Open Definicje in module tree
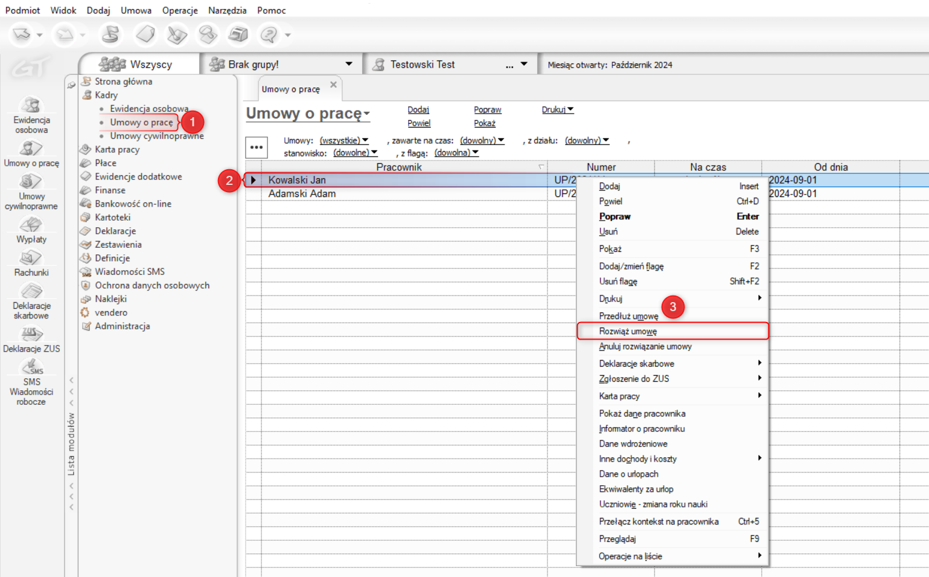This screenshot has height=577, width=929. pos(112,258)
